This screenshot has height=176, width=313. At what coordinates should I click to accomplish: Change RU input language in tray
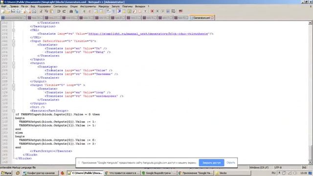[x=273, y=173]
